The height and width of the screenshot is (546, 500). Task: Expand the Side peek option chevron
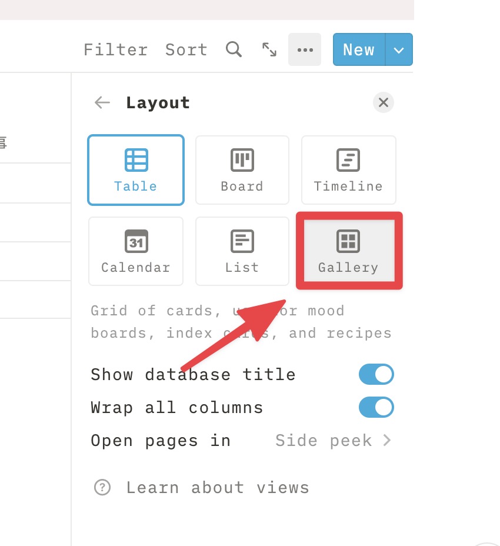(387, 441)
